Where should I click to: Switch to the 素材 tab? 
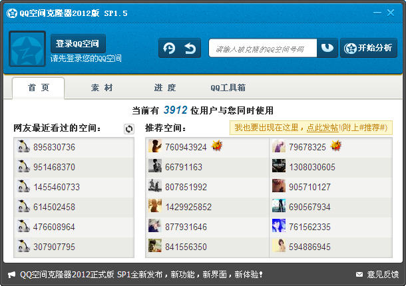click(x=102, y=88)
